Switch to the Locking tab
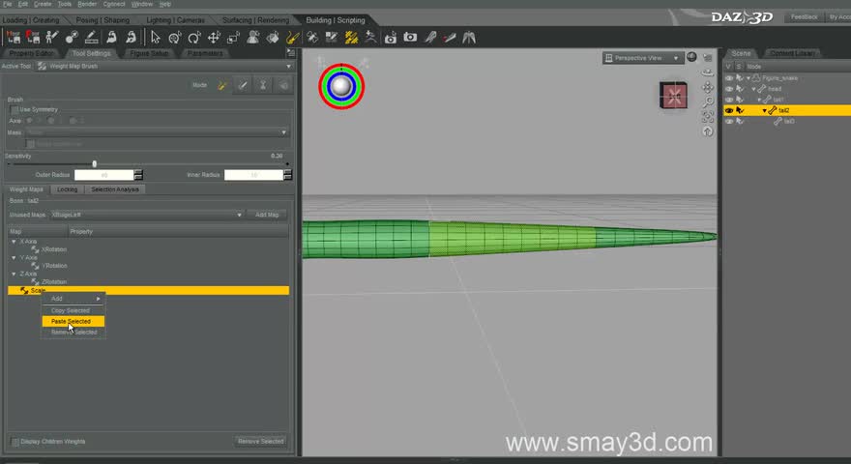 (68, 189)
